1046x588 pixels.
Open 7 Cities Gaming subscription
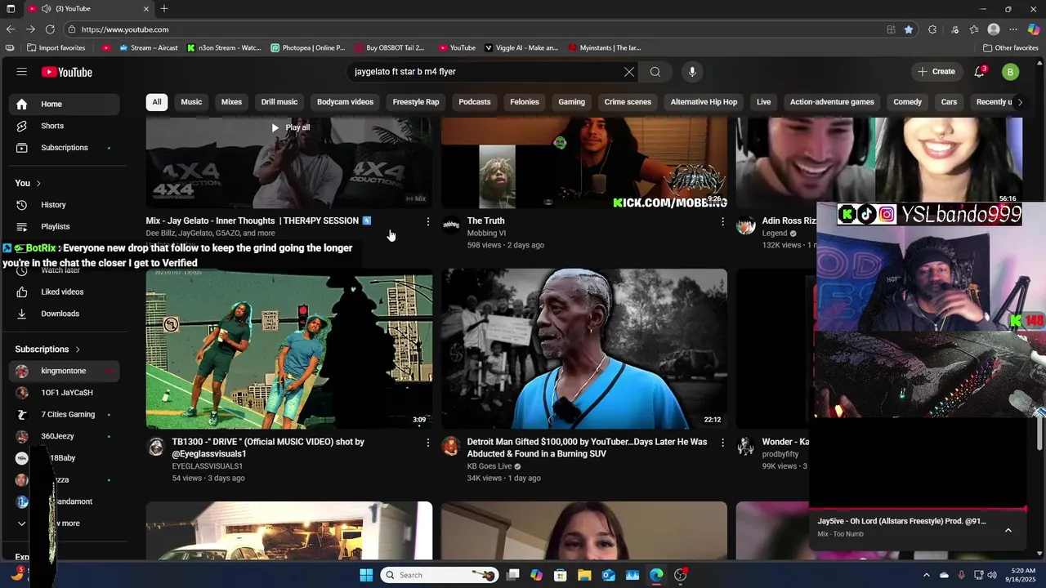(x=65, y=414)
